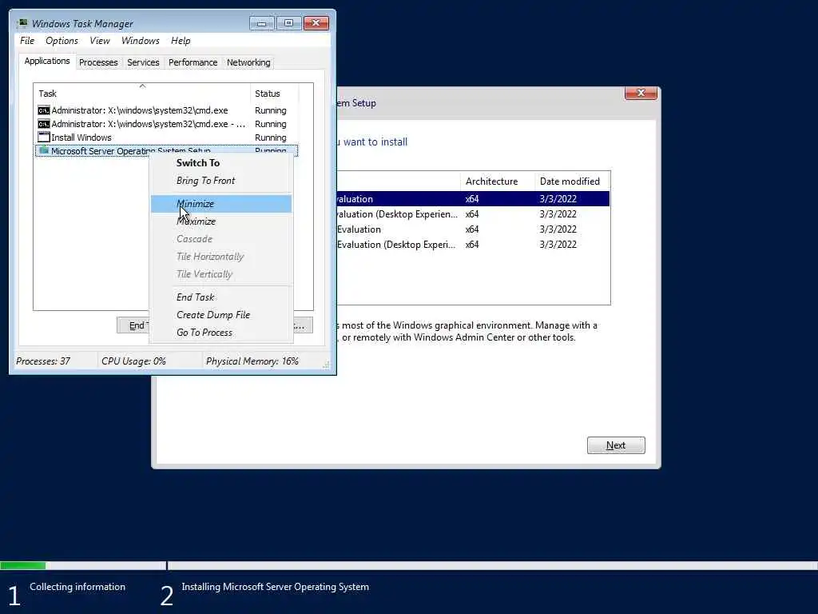Open the Options menu
Image resolution: width=818 pixels, height=614 pixels.
(x=62, y=41)
